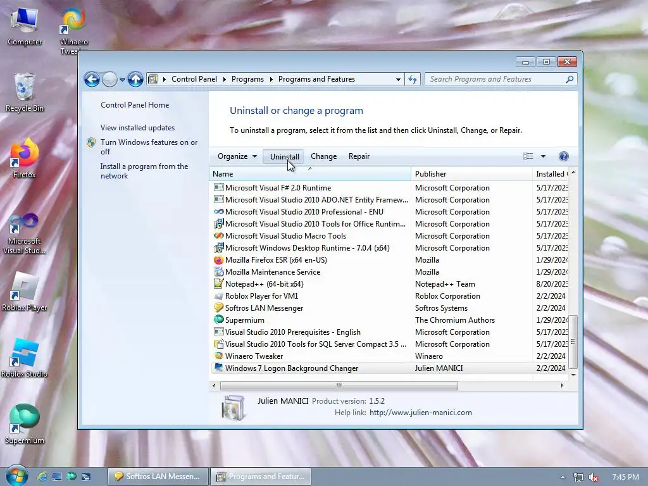The image size is (648, 486).
Task: Click the muted volume tray icon
Action: coord(594,477)
